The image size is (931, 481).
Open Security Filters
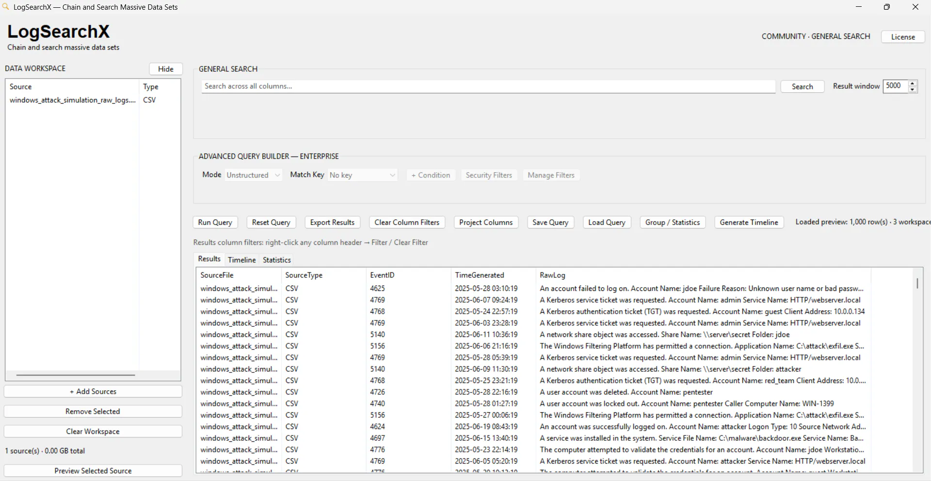click(x=489, y=175)
